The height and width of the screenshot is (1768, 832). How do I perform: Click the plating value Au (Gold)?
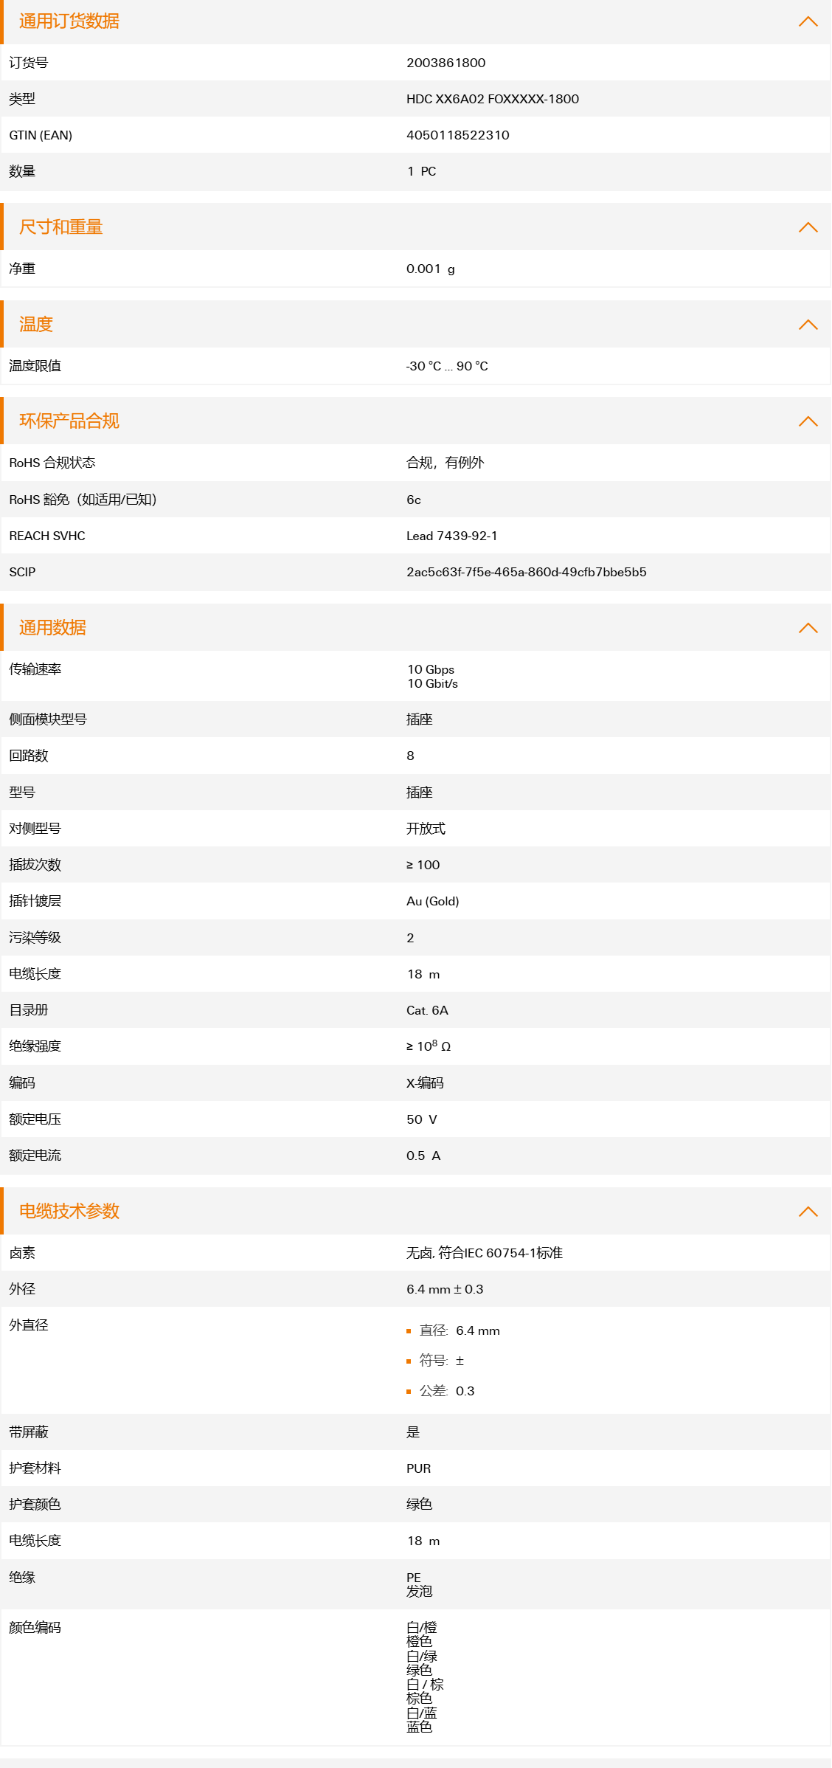pos(433,901)
